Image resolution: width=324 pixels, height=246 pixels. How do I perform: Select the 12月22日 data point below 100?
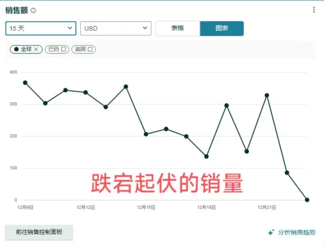coord(287,173)
